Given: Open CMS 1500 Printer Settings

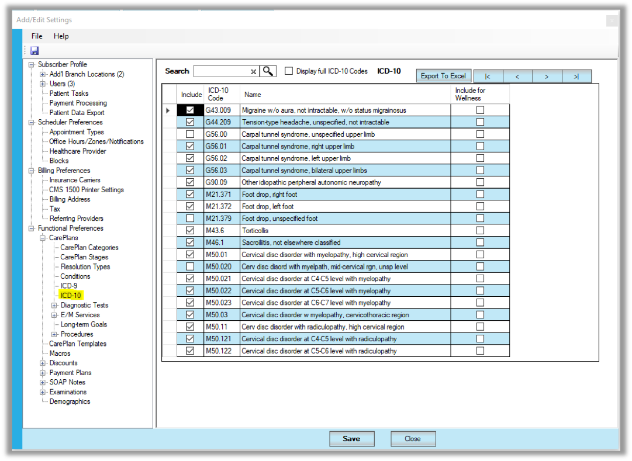Looking at the screenshot, I should click(87, 190).
